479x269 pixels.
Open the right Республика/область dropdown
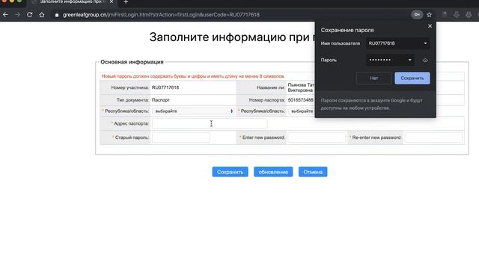click(x=301, y=111)
